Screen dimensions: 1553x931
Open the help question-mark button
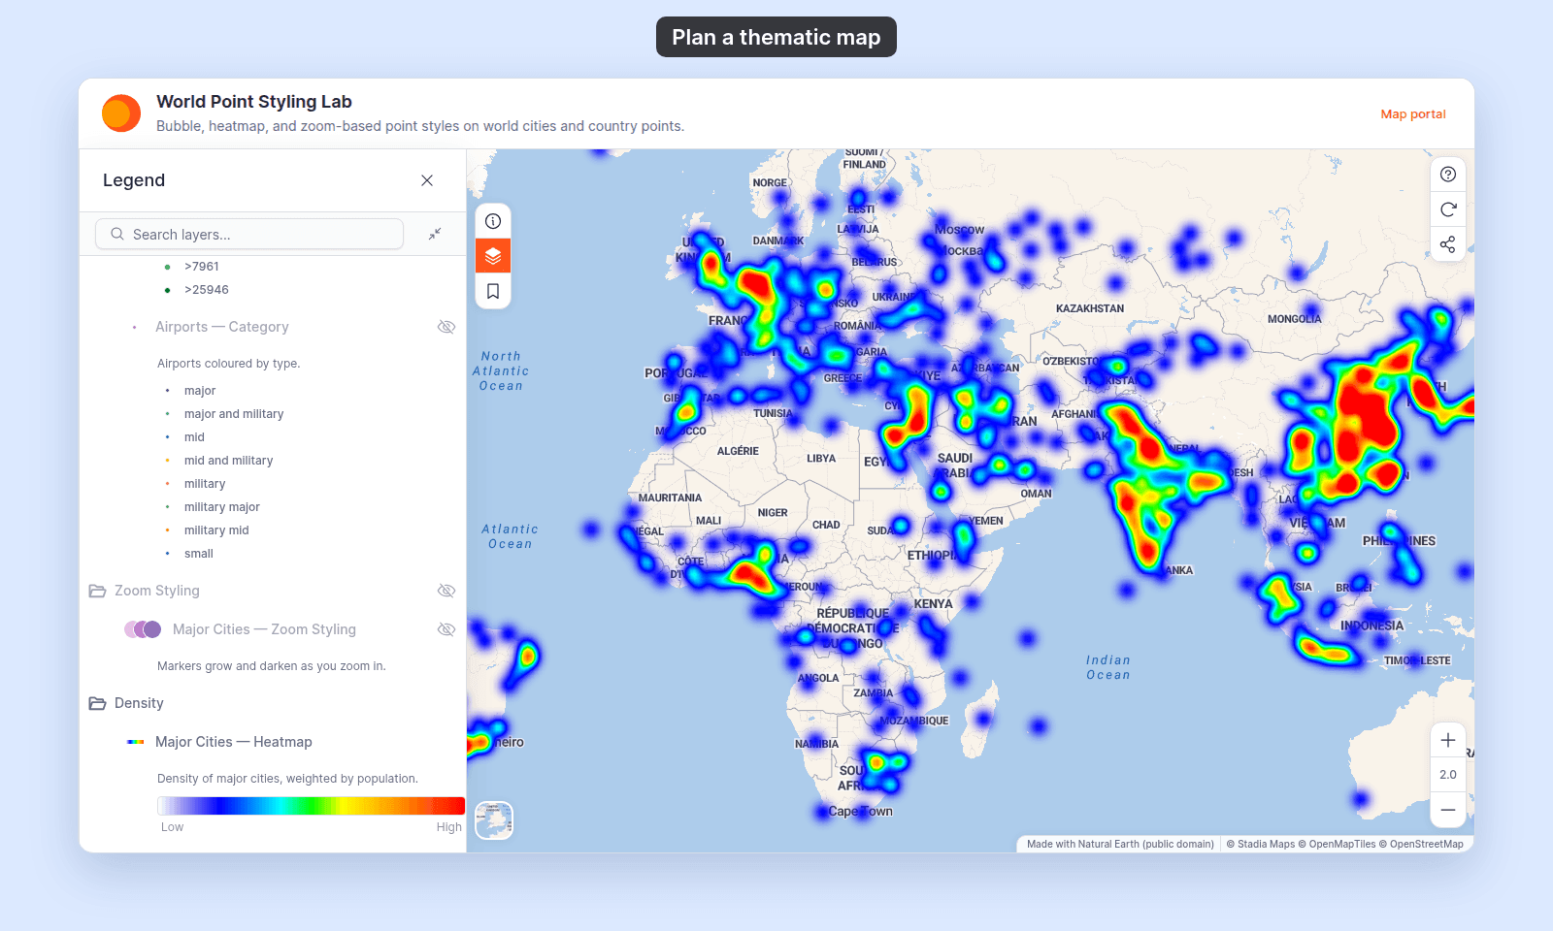click(x=1448, y=175)
